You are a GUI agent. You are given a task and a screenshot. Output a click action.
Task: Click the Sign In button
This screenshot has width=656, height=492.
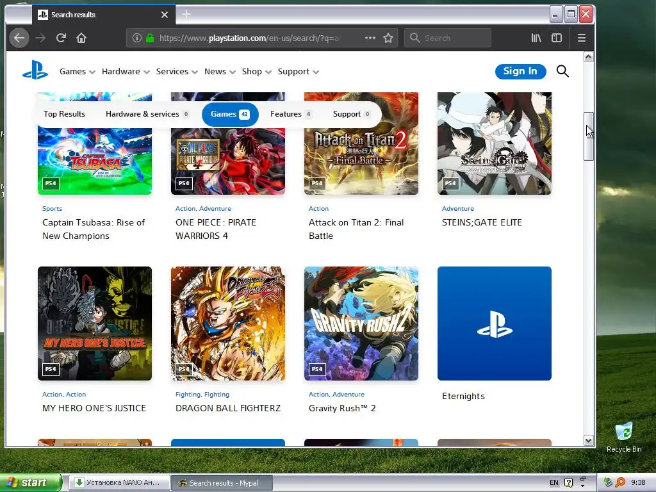click(x=520, y=71)
